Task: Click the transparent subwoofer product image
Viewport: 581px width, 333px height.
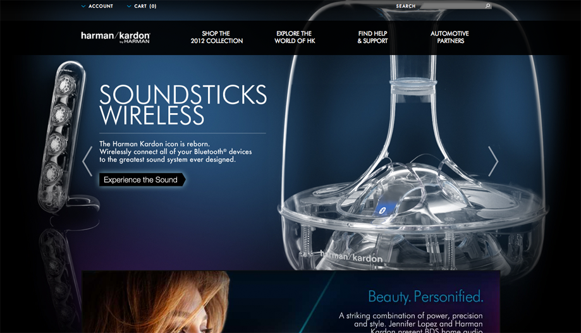Action: pyautogui.click(x=412, y=141)
